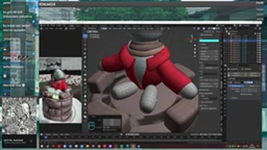Select Catmull-Clark option in Subdivision modifier
267x150 pixels.
(x=236, y=86)
